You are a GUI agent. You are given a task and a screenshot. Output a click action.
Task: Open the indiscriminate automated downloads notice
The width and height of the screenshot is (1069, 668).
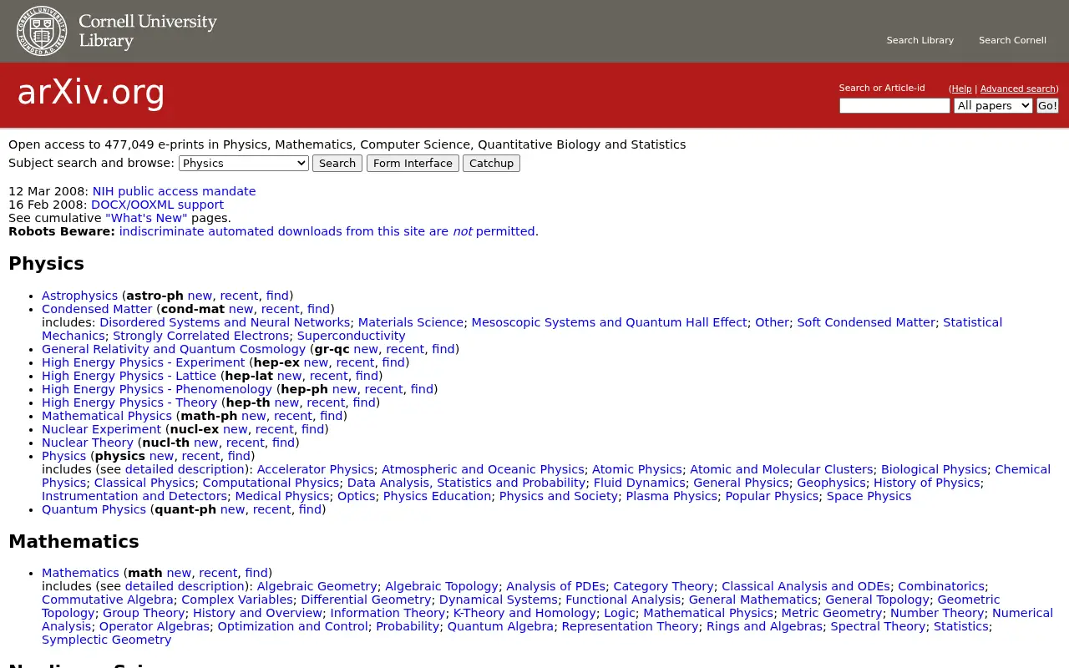point(328,231)
